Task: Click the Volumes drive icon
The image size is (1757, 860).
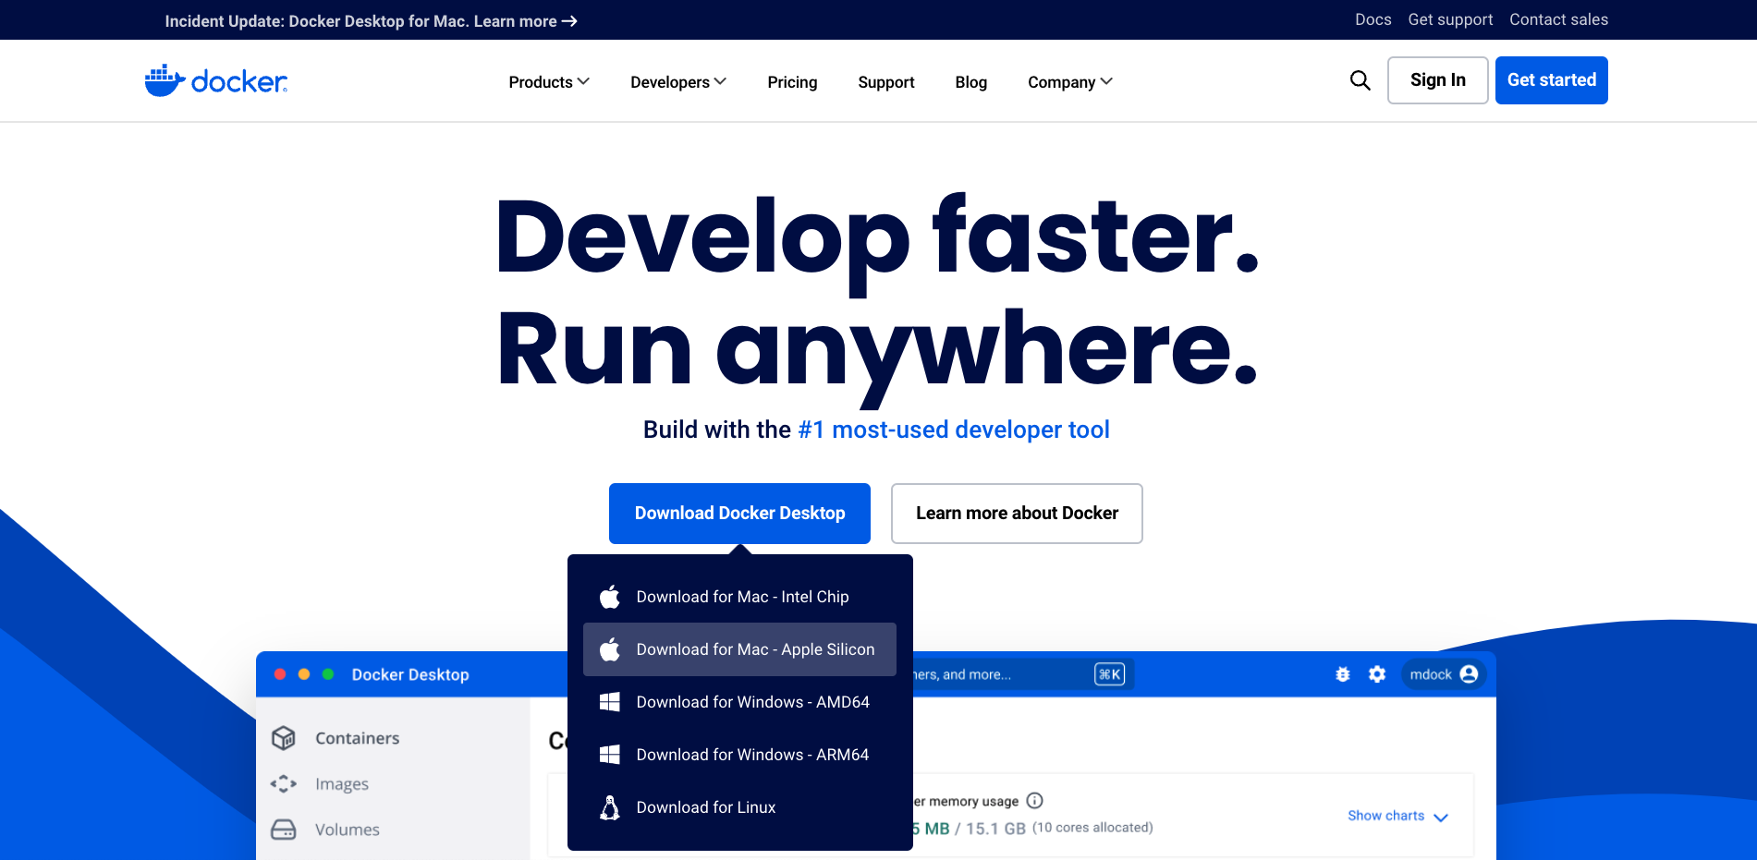Action: 284,830
